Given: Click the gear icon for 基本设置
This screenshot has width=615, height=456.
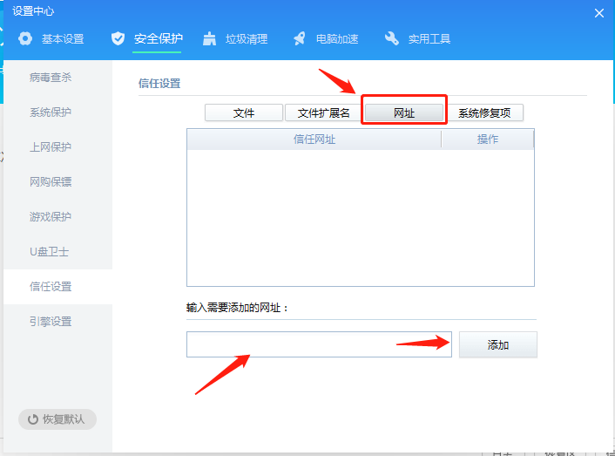Looking at the screenshot, I should tap(25, 39).
